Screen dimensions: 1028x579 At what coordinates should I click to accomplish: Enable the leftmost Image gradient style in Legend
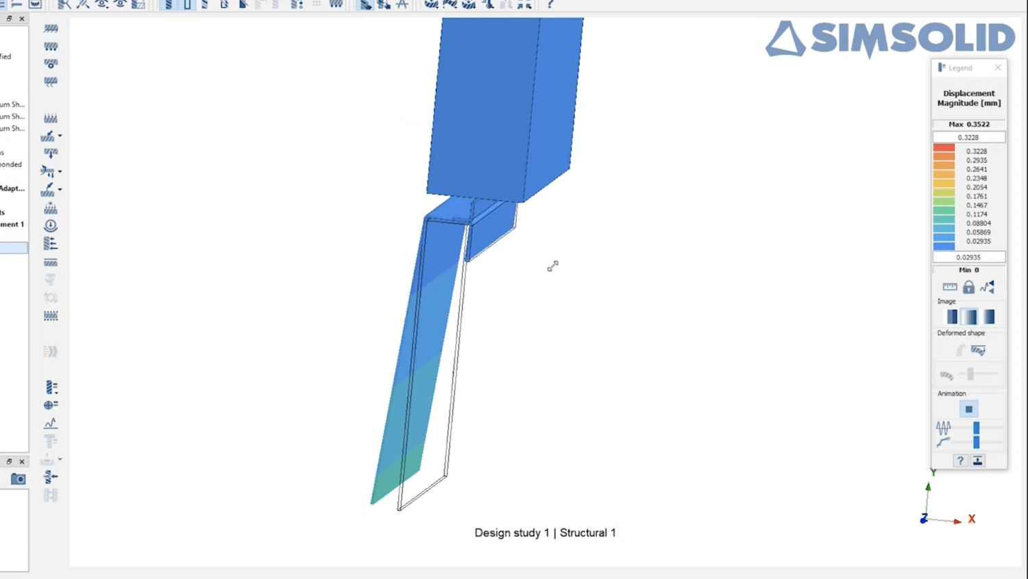(x=952, y=316)
